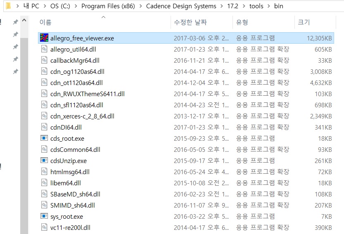Click the cdn_sfl1120as64.dll file icon
The width and height of the screenshot is (344, 234).
tap(44, 105)
